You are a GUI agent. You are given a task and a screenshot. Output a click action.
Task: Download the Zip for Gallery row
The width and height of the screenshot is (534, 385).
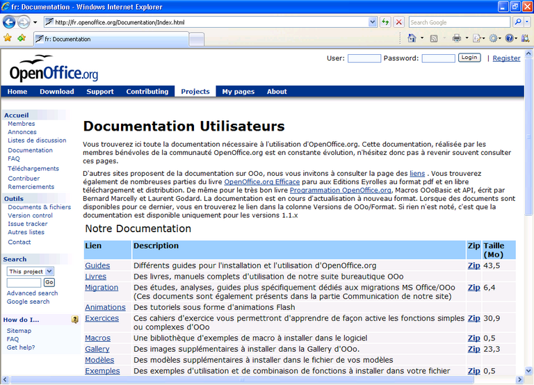tap(474, 349)
